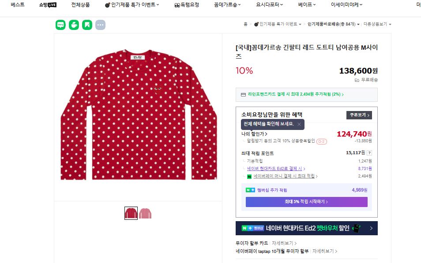Click the round green Naver share icon
This screenshot has height=263, width=421.
[73, 25]
